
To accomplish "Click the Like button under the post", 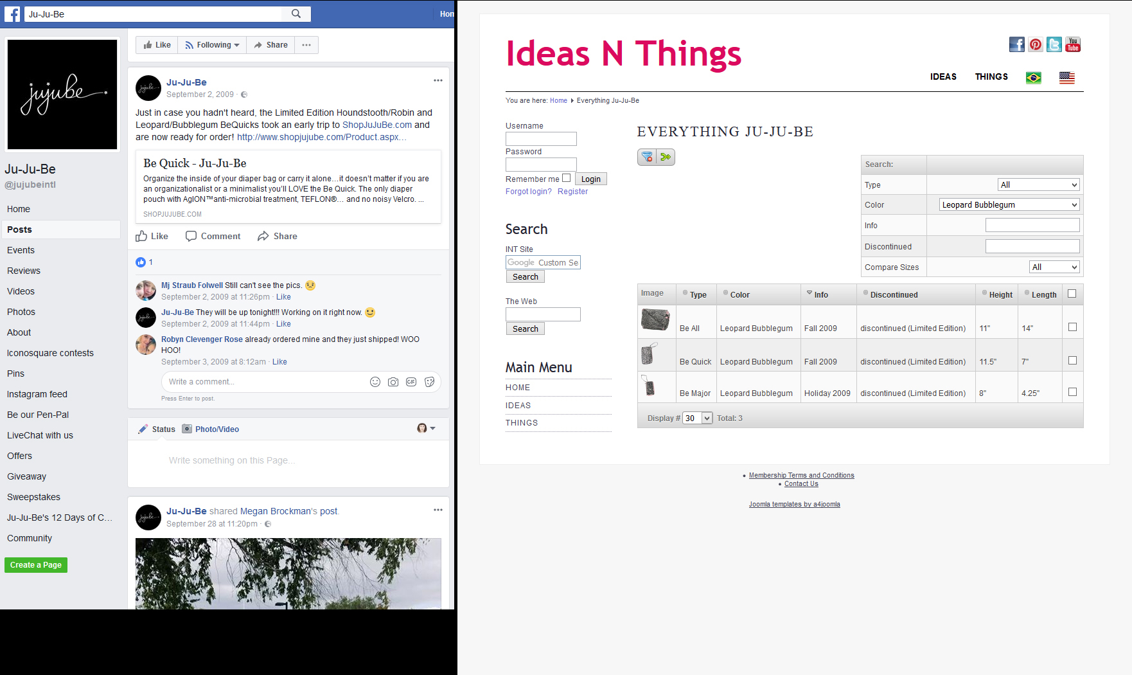I will tap(152, 237).
